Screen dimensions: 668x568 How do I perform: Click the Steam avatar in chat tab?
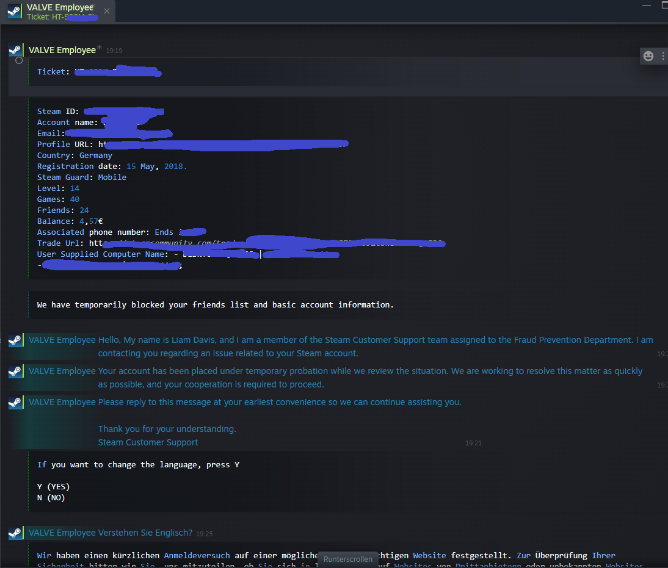15,11
